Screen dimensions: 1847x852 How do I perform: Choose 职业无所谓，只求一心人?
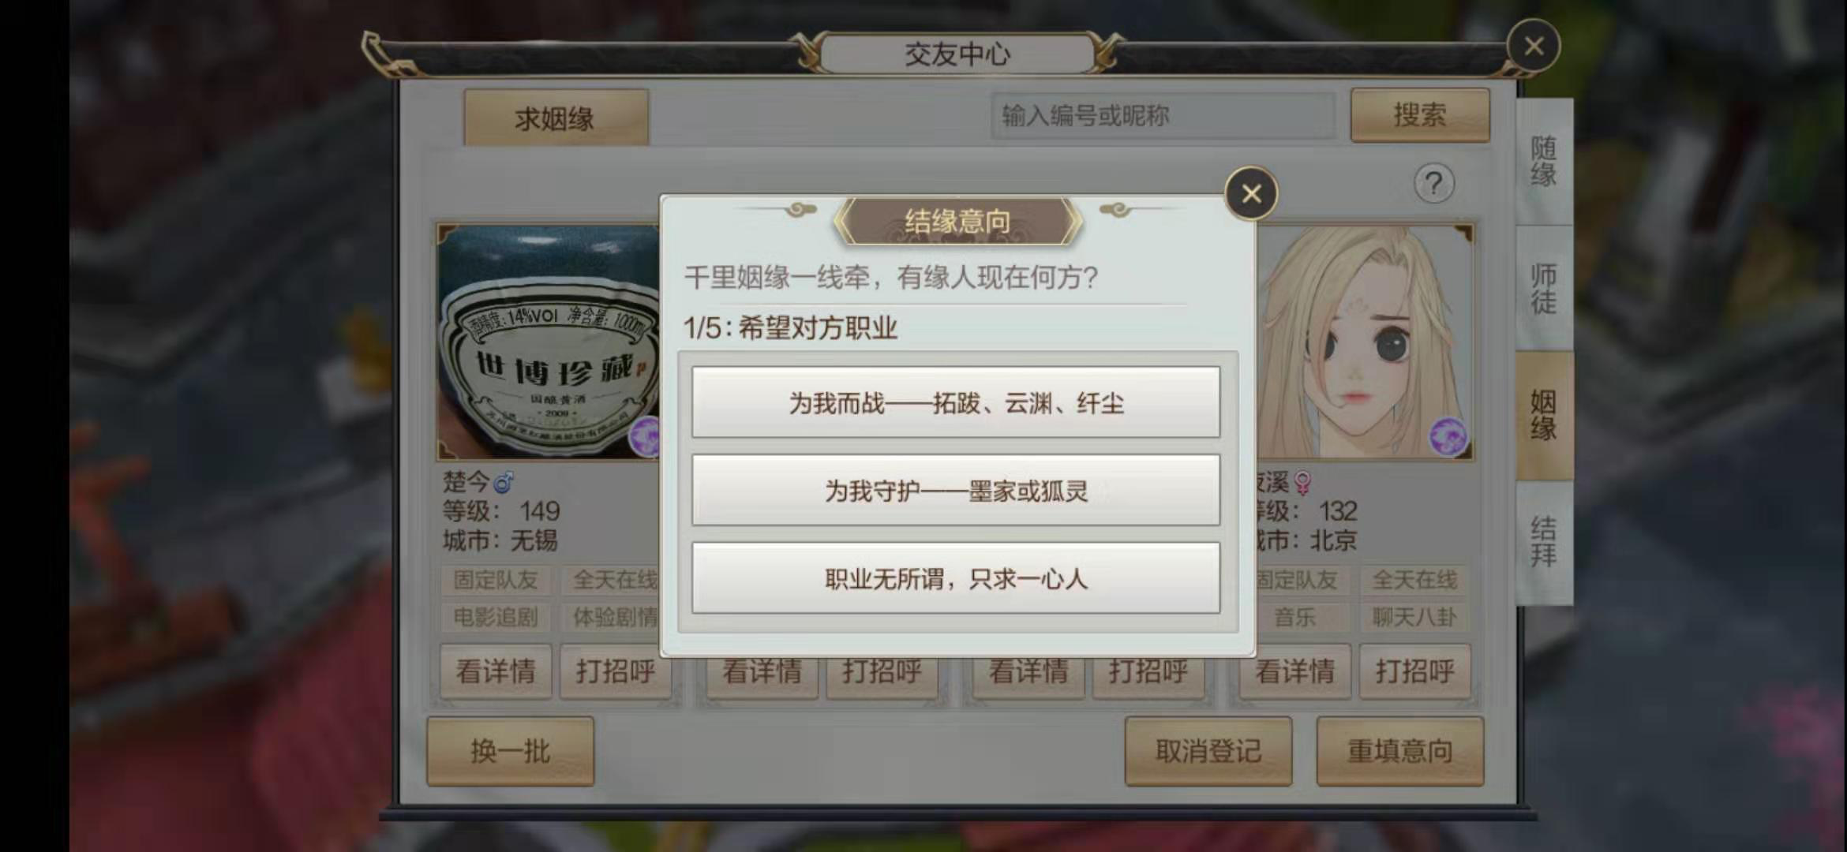click(x=956, y=578)
